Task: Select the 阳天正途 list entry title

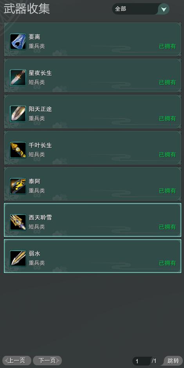Action: coord(40,109)
